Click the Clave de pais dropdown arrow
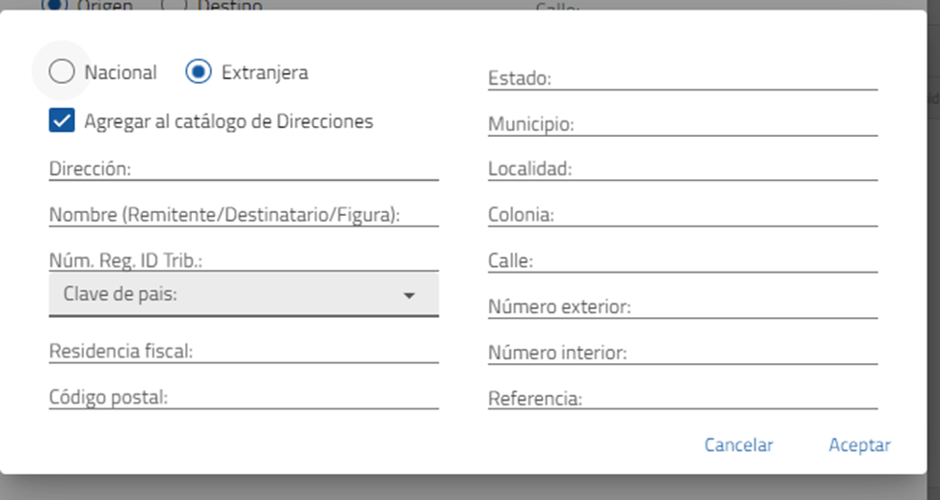 click(409, 296)
